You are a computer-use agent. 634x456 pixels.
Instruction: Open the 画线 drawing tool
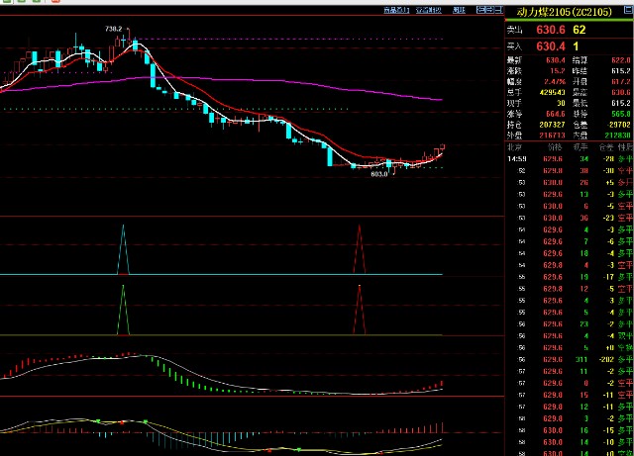(458, 10)
